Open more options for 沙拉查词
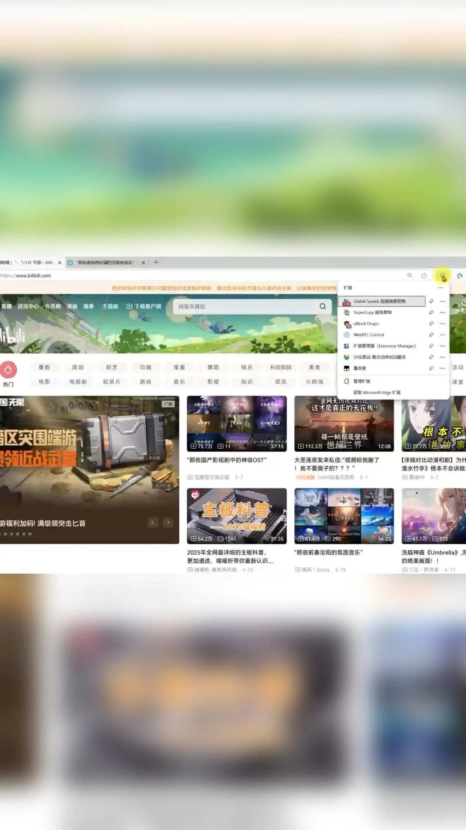The image size is (466, 830). click(x=442, y=357)
